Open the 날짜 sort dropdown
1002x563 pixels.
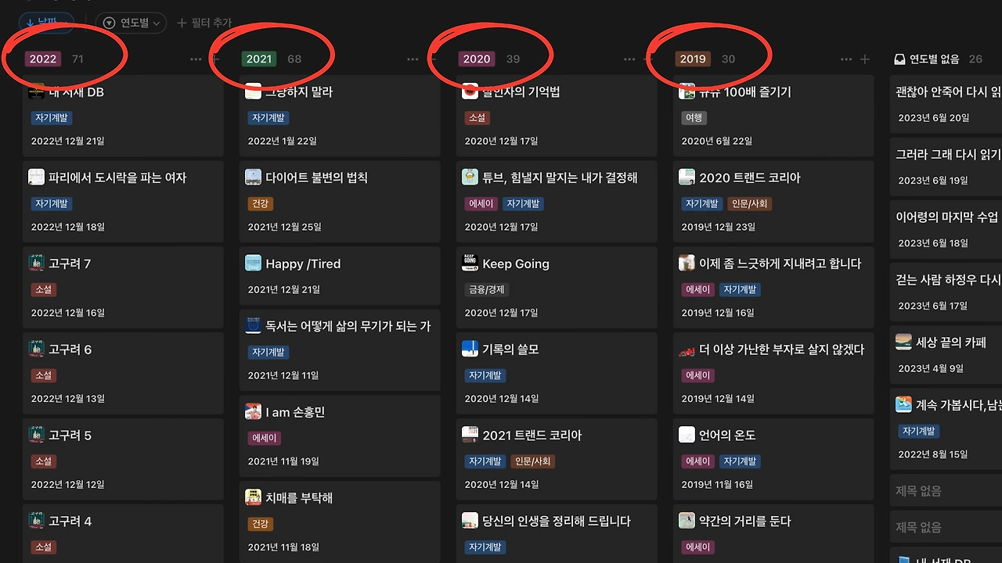click(46, 23)
